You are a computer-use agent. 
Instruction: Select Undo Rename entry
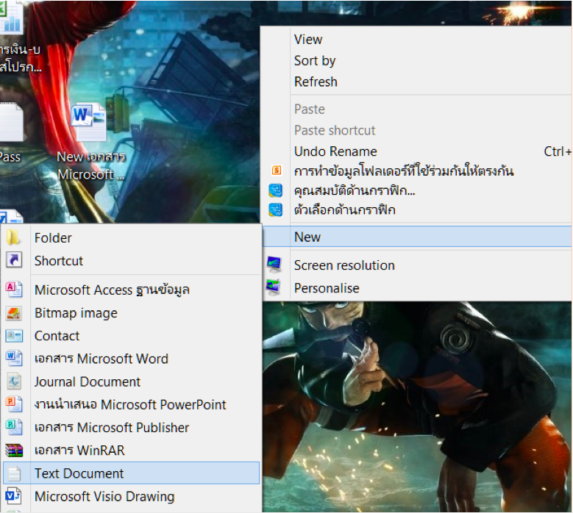click(x=416, y=151)
